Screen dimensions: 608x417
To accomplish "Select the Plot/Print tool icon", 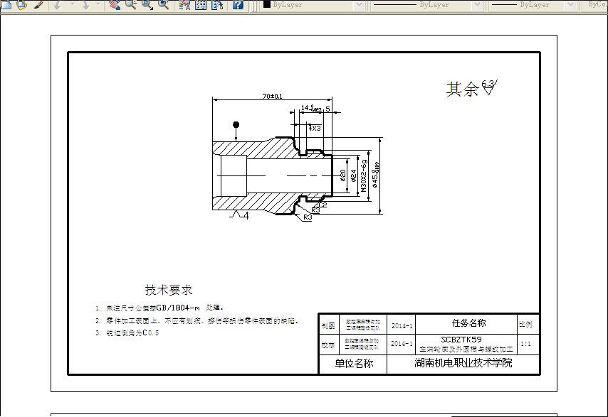I will (37, 5).
